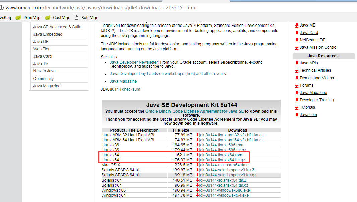The width and height of the screenshot is (357, 202).
Task: Click red arrow icon beside Tutorials
Action: (297, 107)
